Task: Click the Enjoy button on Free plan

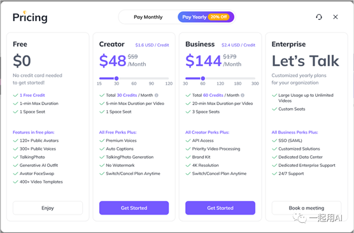Action: (48, 208)
